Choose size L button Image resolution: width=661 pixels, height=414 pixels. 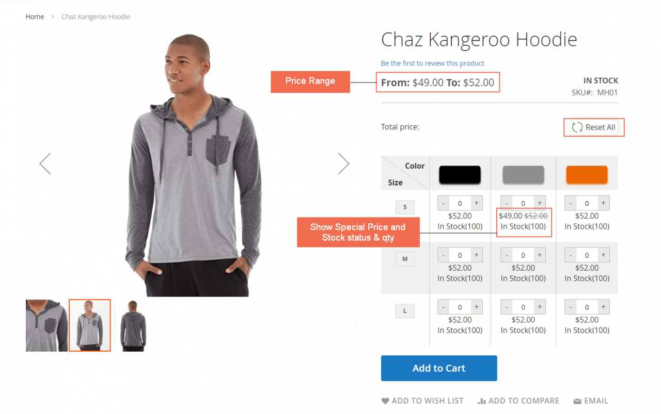click(x=405, y=311)
